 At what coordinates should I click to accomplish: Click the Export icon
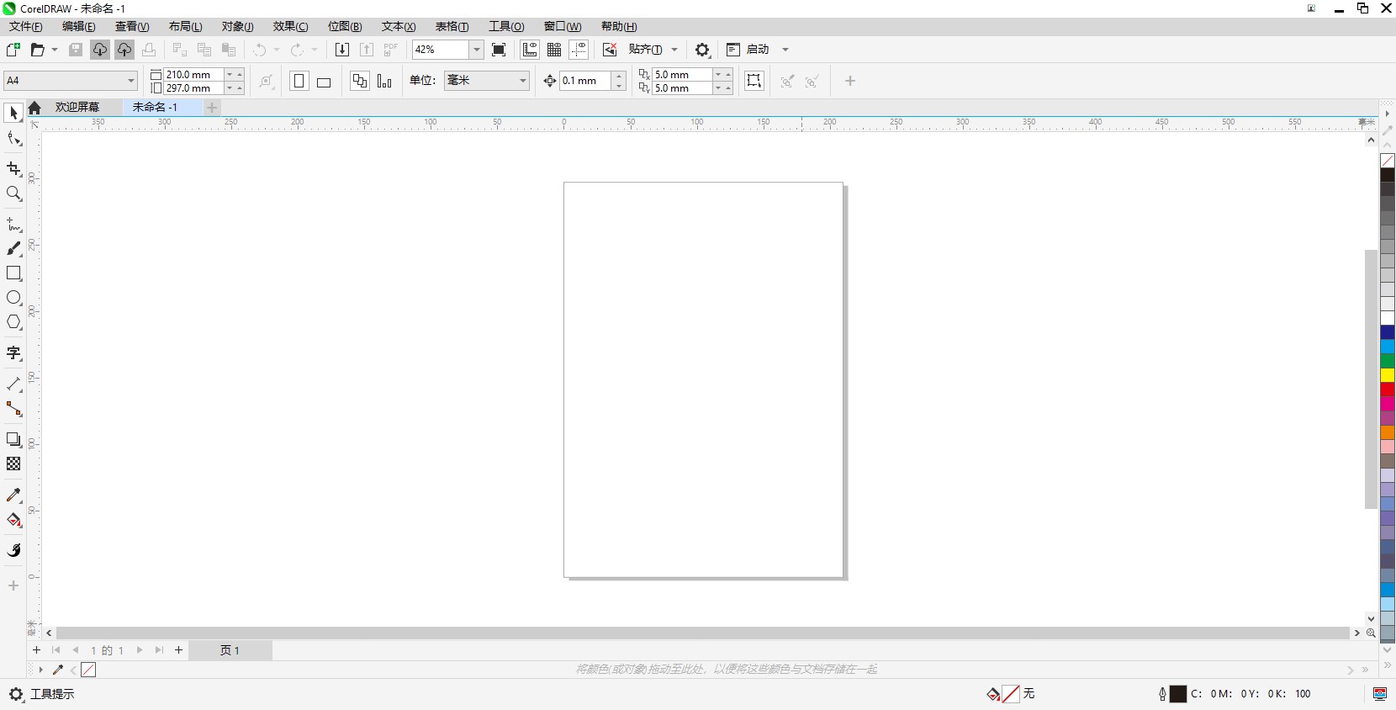(x=367, y=50)
